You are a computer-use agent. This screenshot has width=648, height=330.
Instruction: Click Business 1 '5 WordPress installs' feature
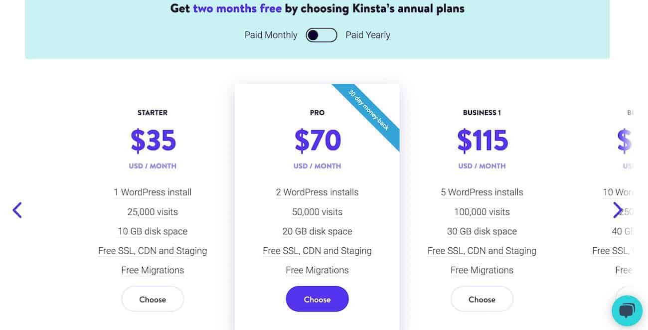click(x=482, y=192)
